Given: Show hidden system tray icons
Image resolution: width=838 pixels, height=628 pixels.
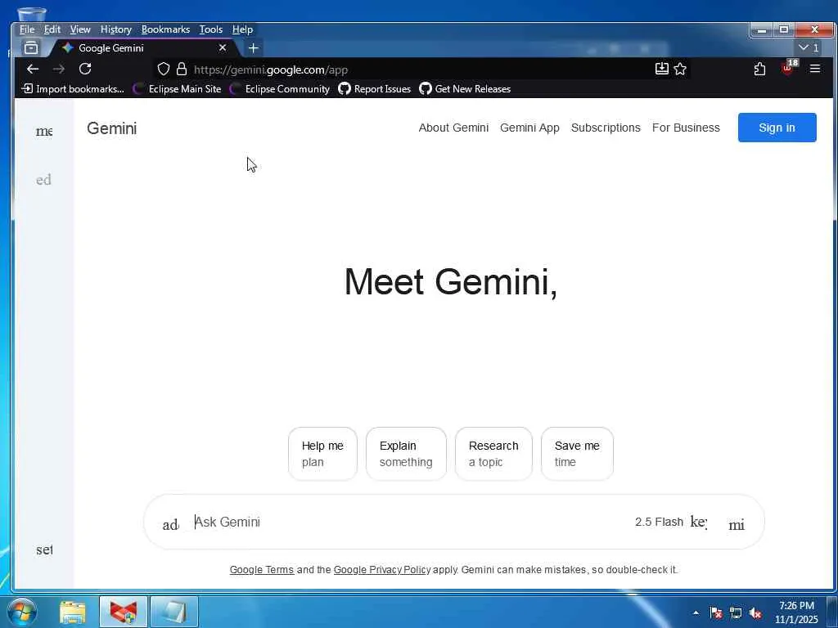Looking at the screenshot, I should pos(696,612).
